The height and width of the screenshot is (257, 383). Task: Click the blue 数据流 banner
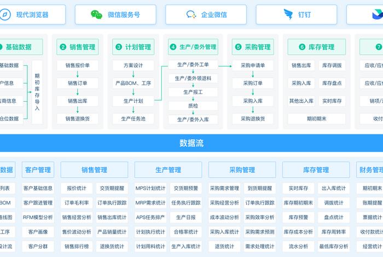pos(191,143)
